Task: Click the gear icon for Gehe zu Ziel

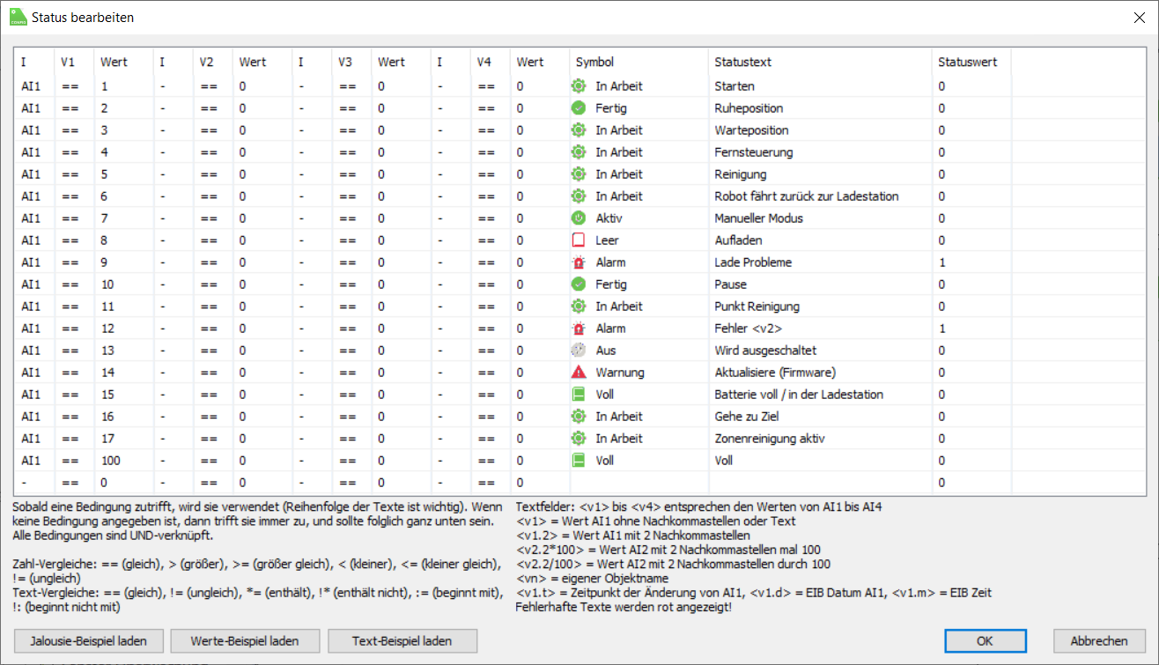Action: pyautogui.click(x=579, y=417)
